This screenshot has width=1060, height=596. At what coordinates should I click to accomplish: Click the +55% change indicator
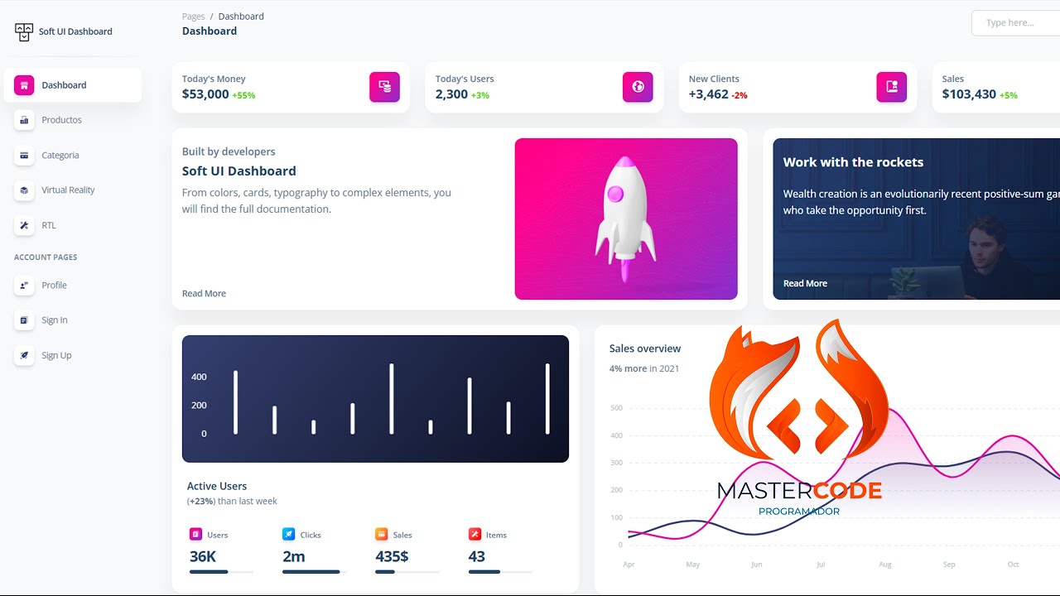point(243,95)
